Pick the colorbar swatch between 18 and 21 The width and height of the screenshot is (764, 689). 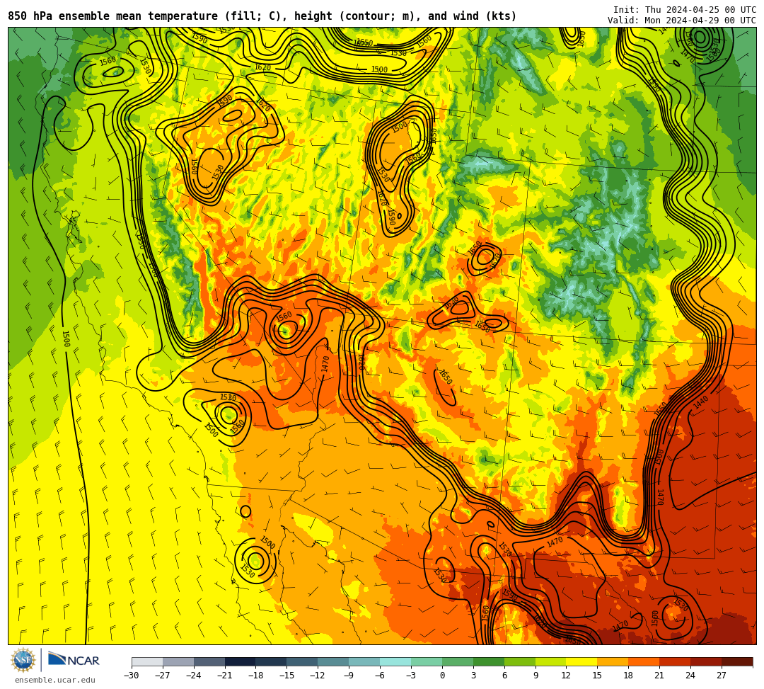tap(644, 661)
